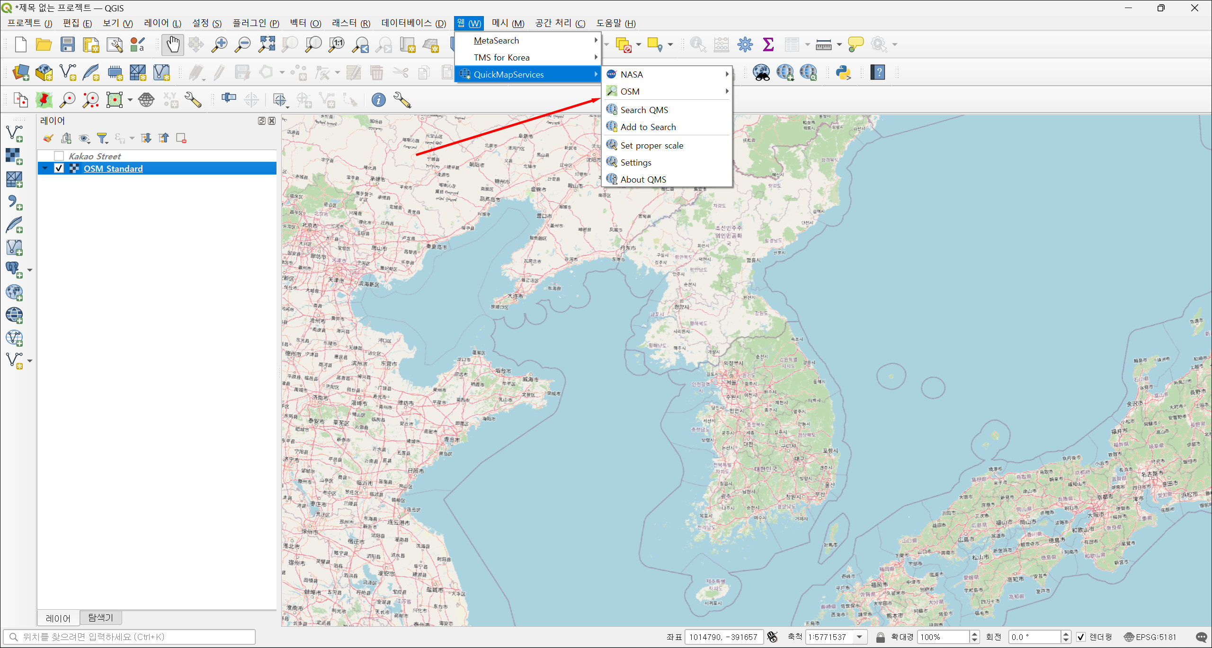Viewport: 1212px width, 648px height.
Task: Increase rotation with the stepper up arrow
Action: coord(1066,634)
